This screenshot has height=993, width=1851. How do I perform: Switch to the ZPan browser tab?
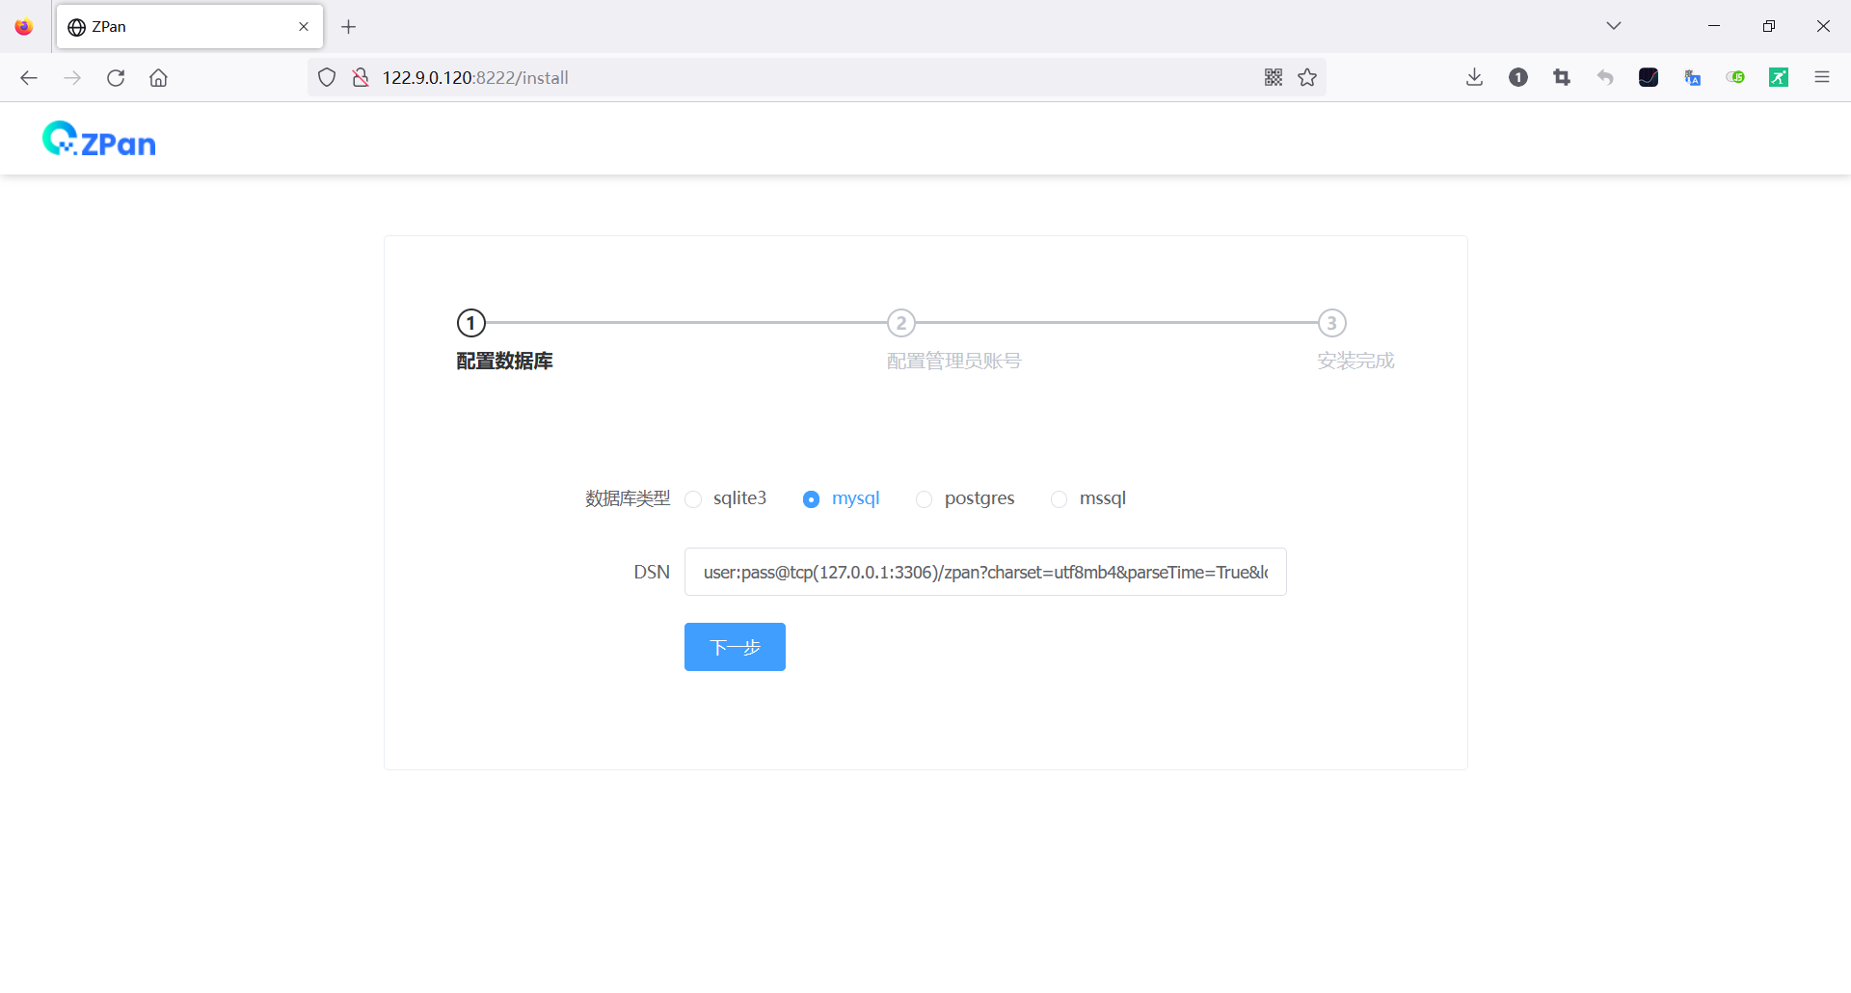[x=174, y=26]
